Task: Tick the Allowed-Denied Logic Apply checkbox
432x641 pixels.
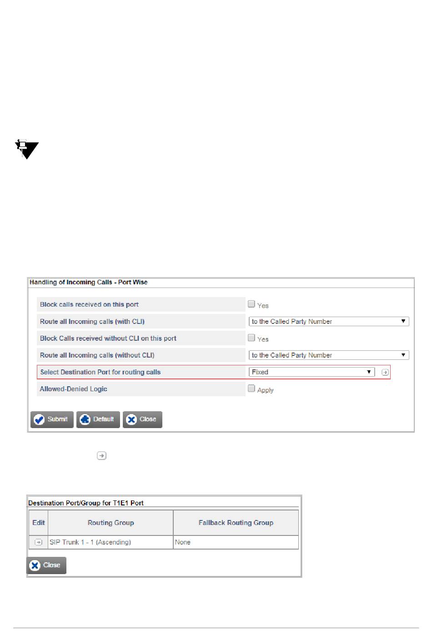Action: (251, 389)
